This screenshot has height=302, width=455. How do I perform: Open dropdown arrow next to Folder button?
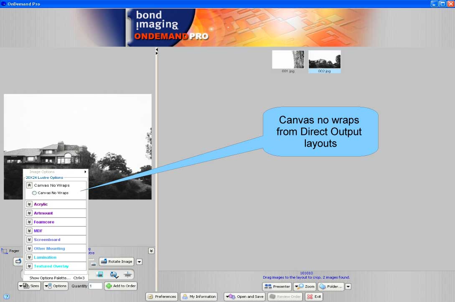(348, 287)
